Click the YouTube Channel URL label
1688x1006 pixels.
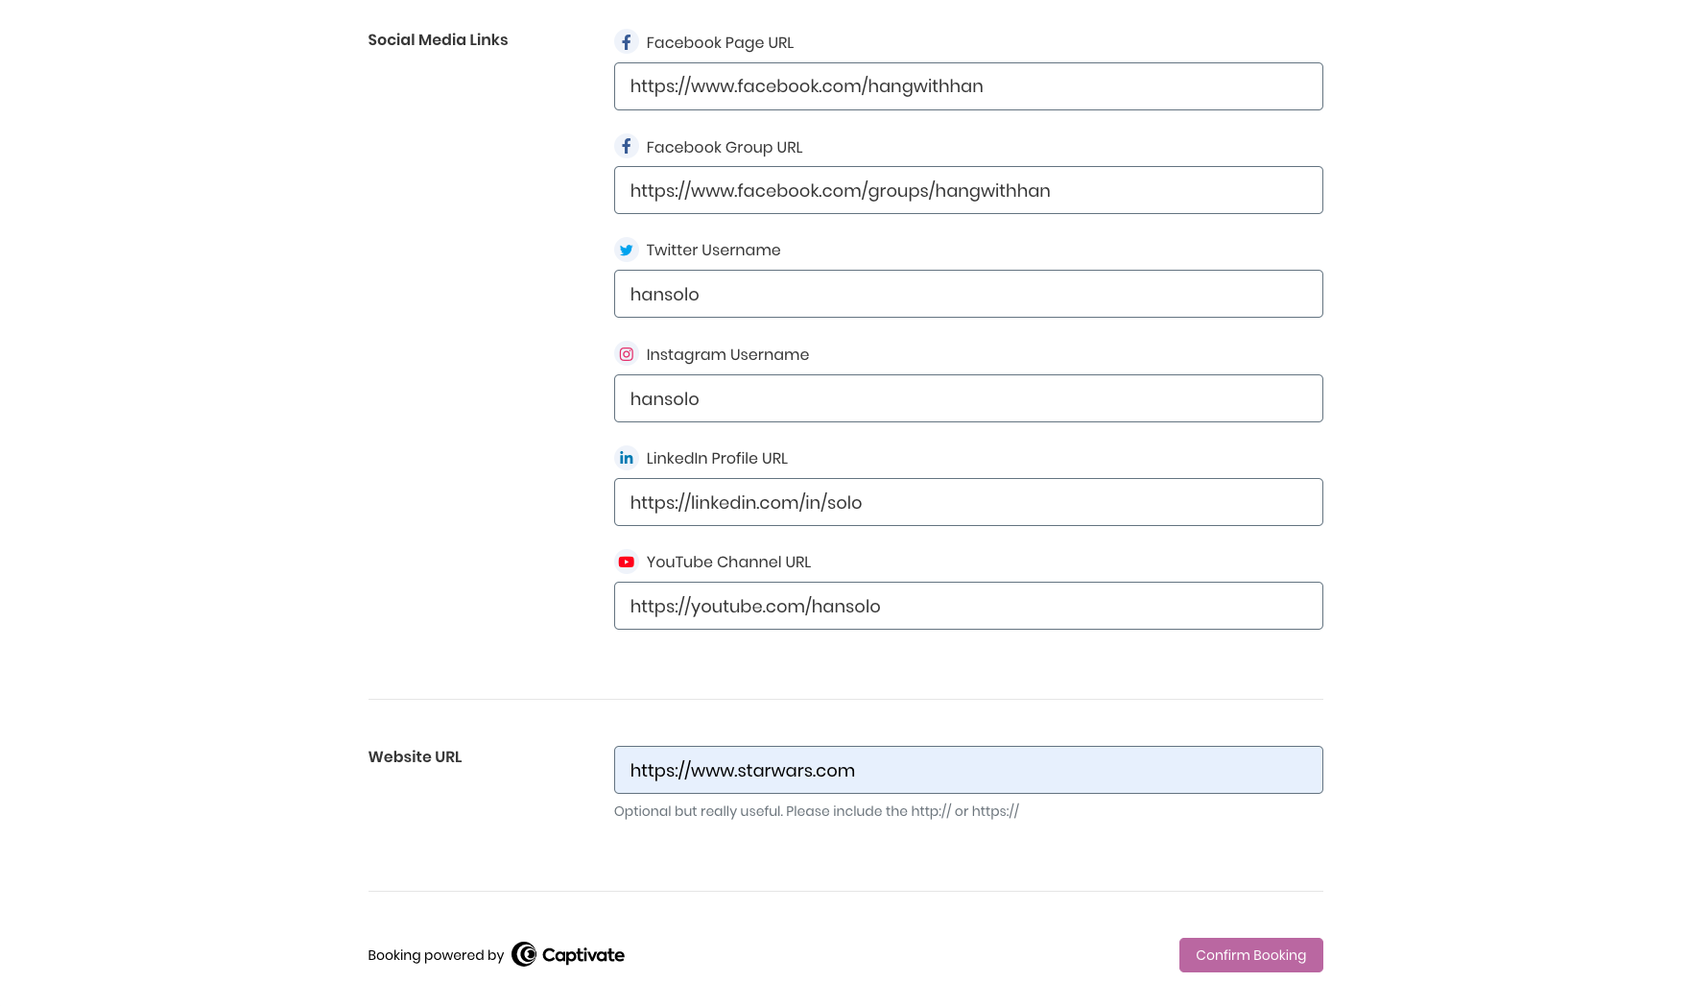(x=728, y=563)
